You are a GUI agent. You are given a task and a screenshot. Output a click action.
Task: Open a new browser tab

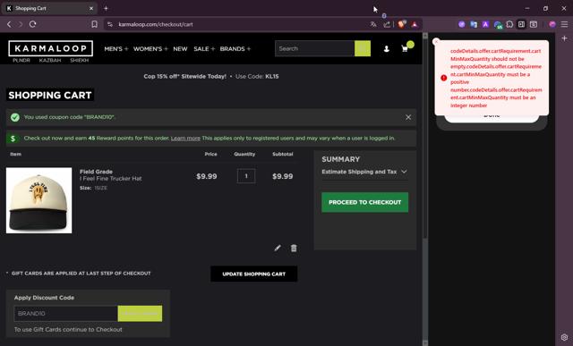point(106,8)
